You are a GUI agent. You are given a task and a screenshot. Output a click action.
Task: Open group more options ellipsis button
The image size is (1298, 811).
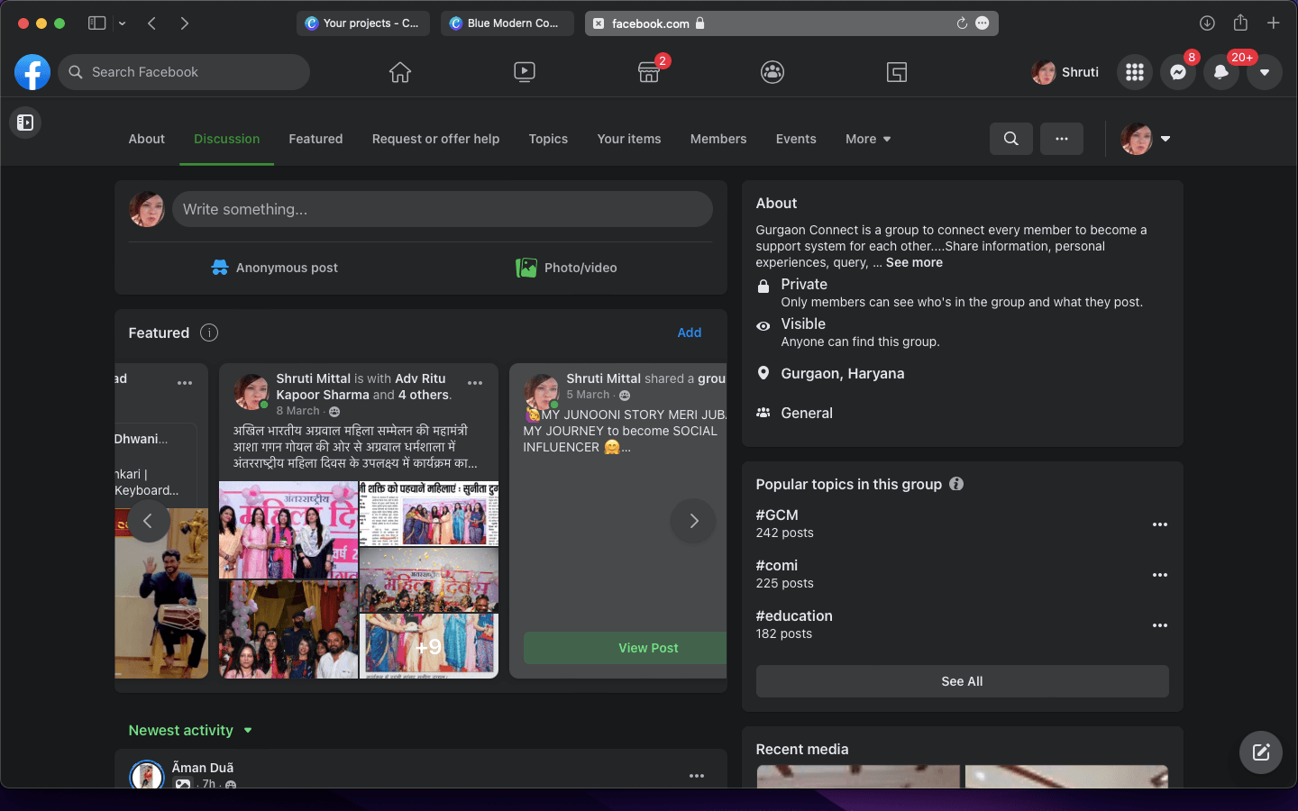click(x=1062, y=139)
